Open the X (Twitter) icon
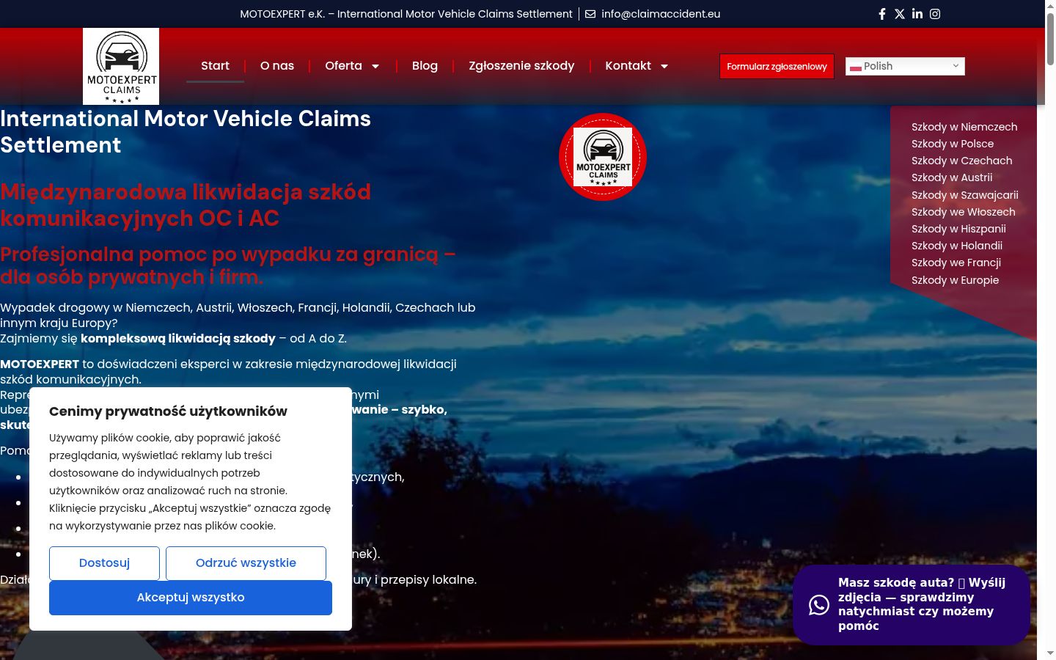The height and width of the screenshot is (660, 1056). [900, 14]
